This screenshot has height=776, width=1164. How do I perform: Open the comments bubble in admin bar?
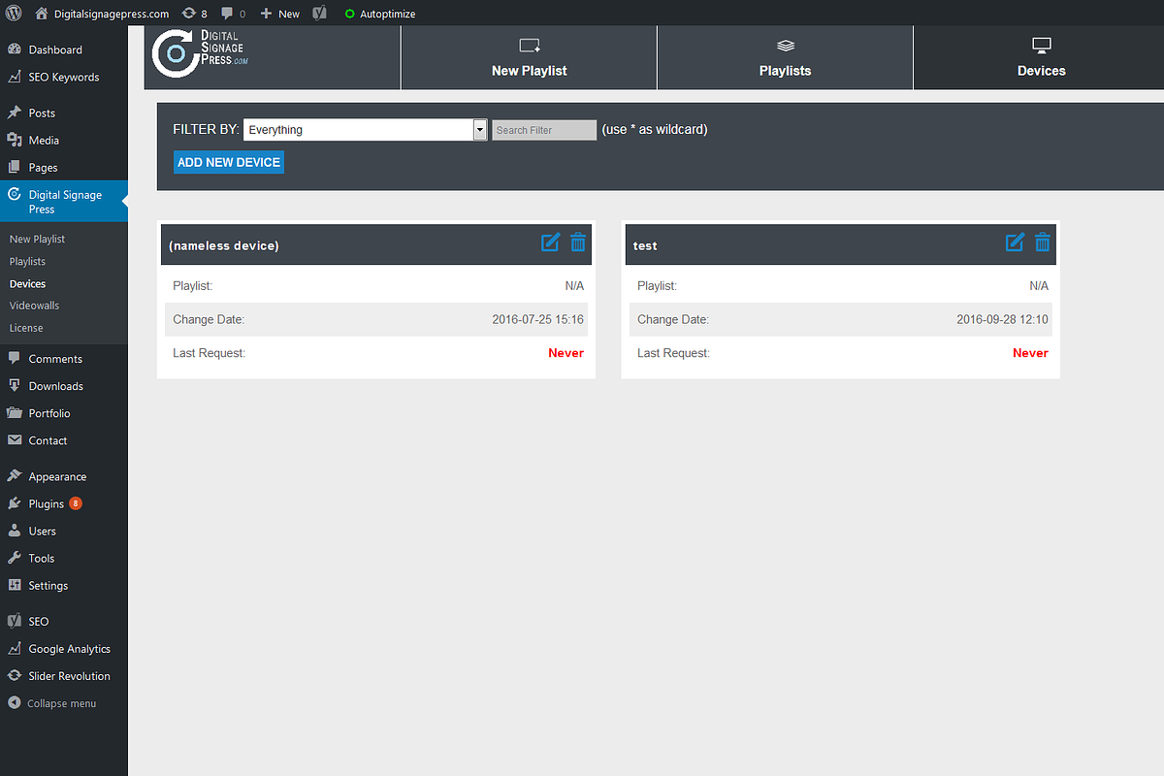coord(233,14)
